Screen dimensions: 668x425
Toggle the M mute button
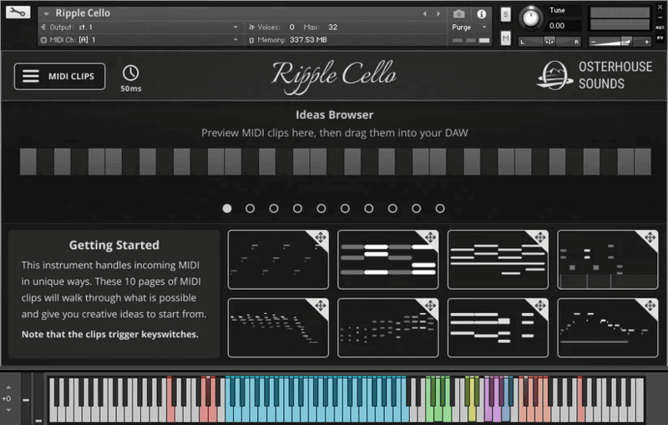click(x=505, y=38)
